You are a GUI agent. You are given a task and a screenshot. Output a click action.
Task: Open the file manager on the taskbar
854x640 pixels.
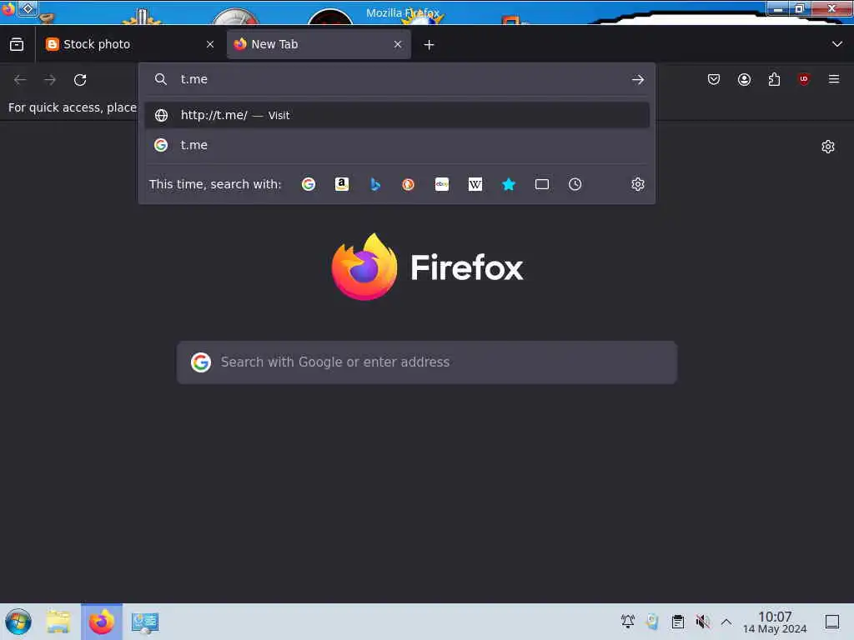click(58, 622)
